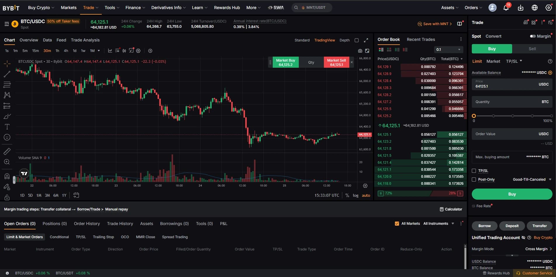556x277 pixels.
Task: Toggle auto scale on the chart
Action: pos(366,196)
